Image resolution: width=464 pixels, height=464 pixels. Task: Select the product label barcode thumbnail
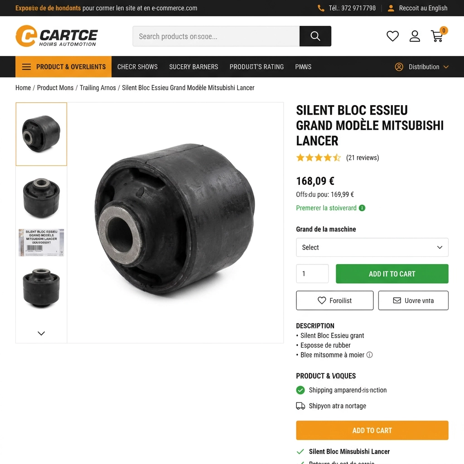coord(41,242)
